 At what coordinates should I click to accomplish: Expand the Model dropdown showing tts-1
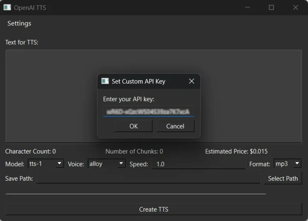point(46,163)
